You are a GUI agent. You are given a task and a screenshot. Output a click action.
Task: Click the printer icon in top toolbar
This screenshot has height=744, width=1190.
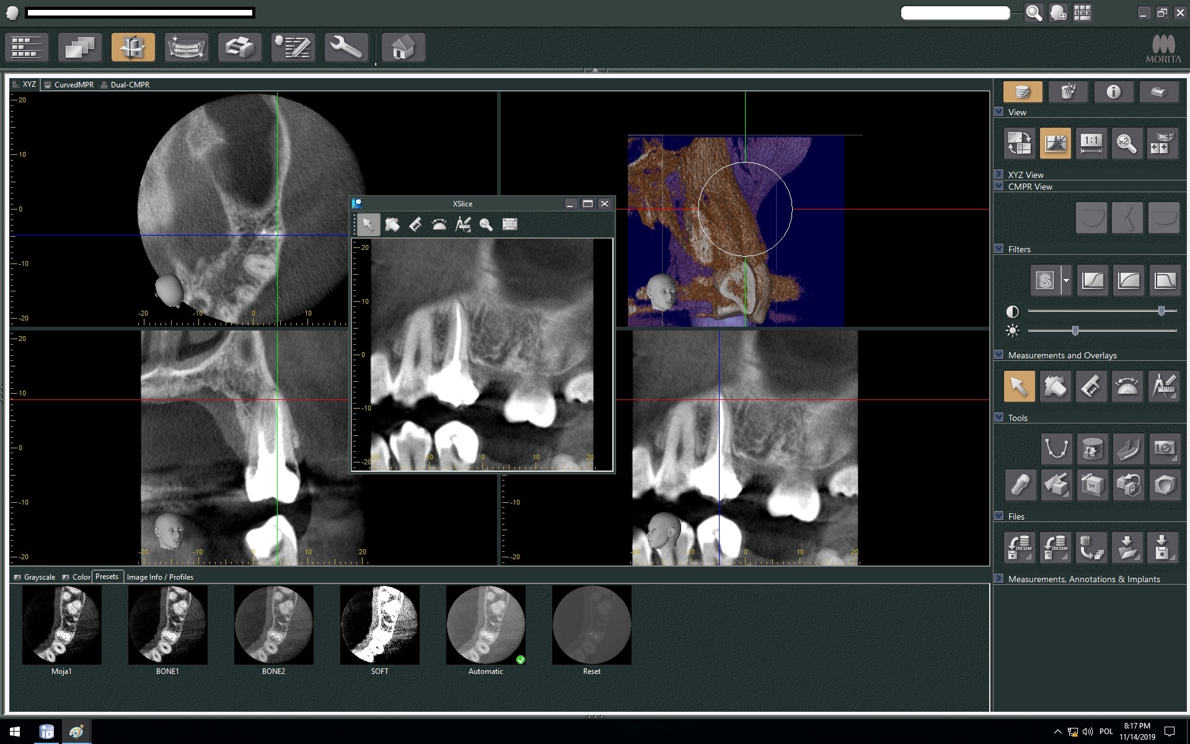[x=240, y=47]
